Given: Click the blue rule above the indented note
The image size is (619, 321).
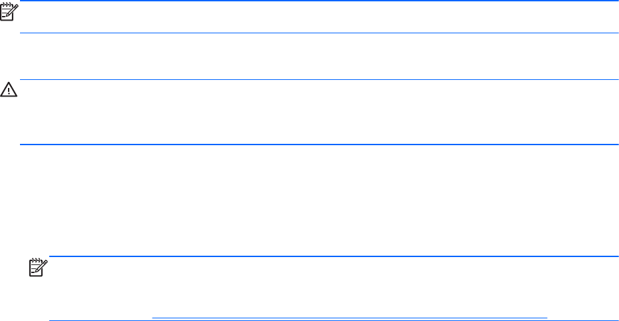Looking at the screenshot, I should (x=333, y=256).
